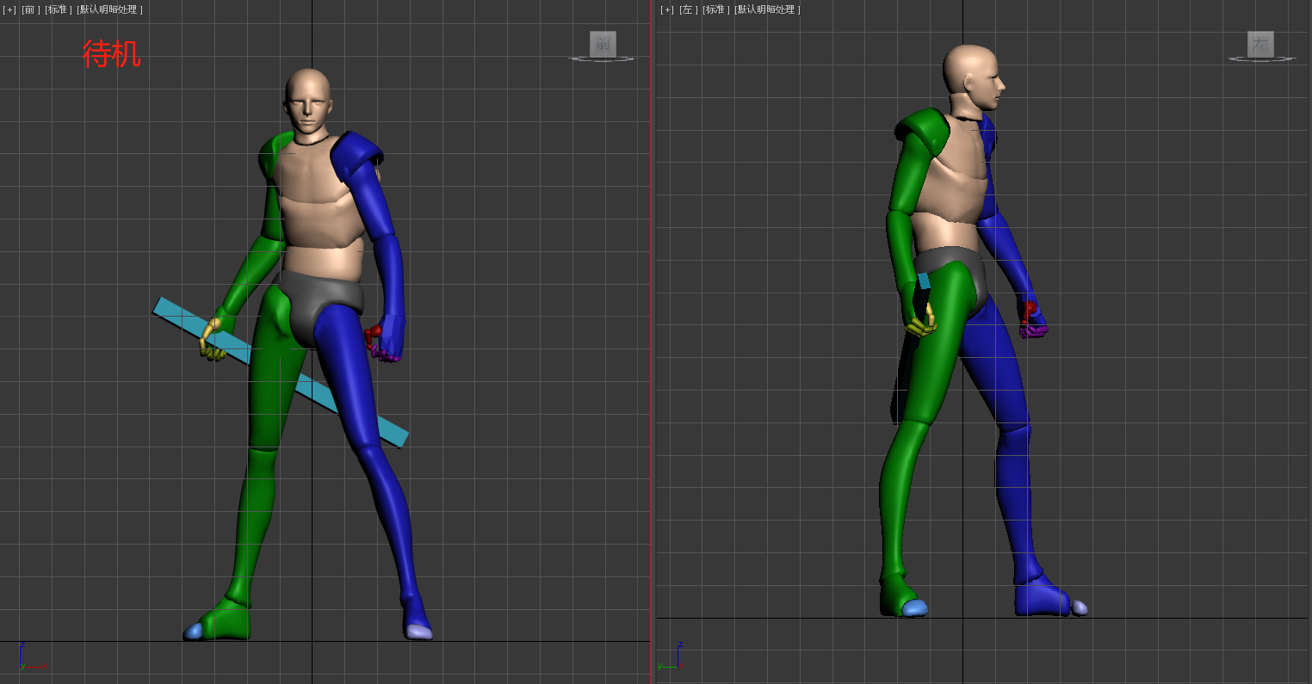Select the lavender toe on blue foot, front viewport
Viewport: 1312px width, 684px height.
pyautogui.click(x=419, y=632)
